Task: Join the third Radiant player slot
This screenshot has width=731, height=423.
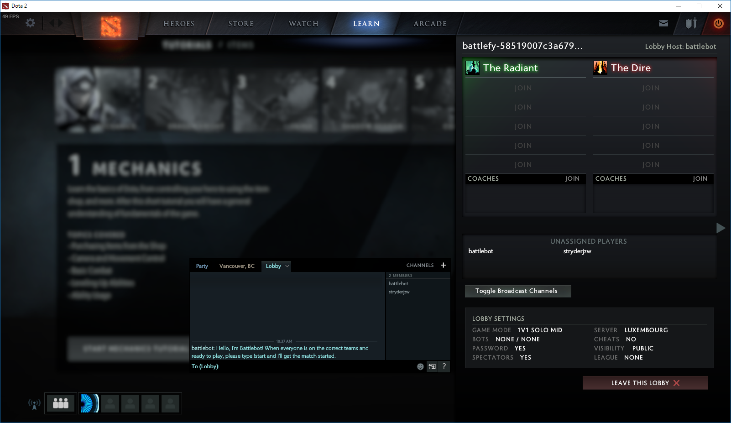Action: coord(525,126)
